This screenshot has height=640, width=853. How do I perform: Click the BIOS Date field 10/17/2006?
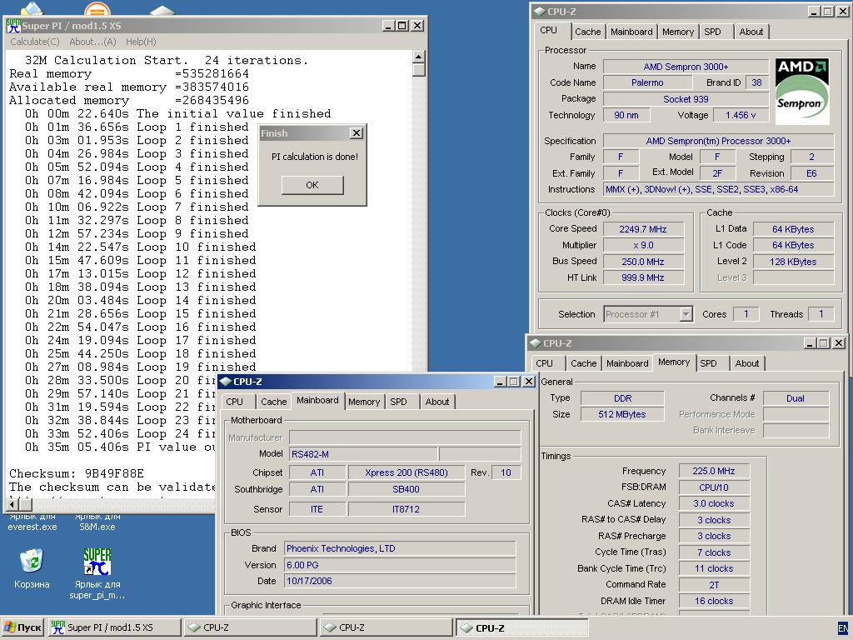click(399, 581)
